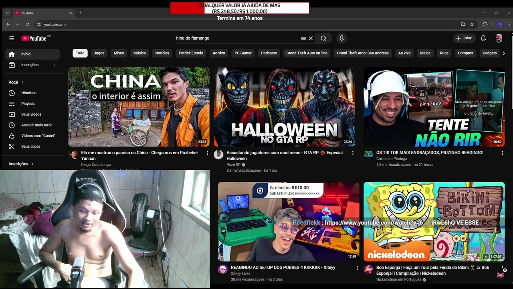Open options menu for China video
513x289 pixels.
(207, 153)
